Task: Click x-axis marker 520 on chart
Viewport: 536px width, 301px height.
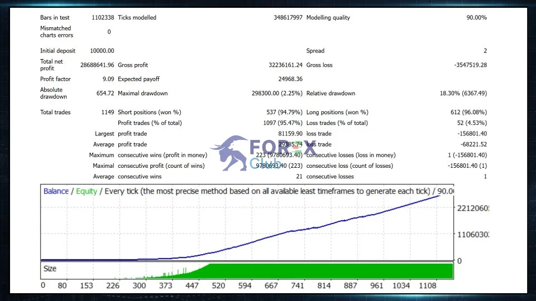Action: (218, 285)
